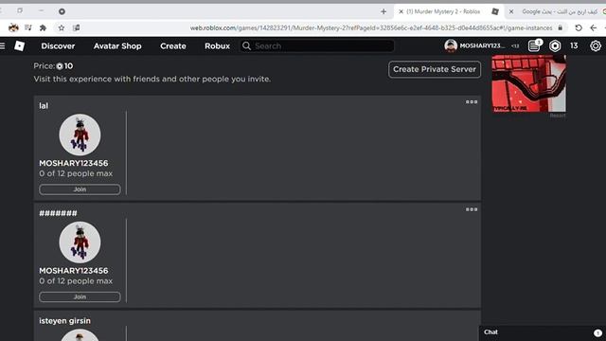Open the Roblox settings gear
The width and height of the screenshot is (606, 341).
coord(596,46)
